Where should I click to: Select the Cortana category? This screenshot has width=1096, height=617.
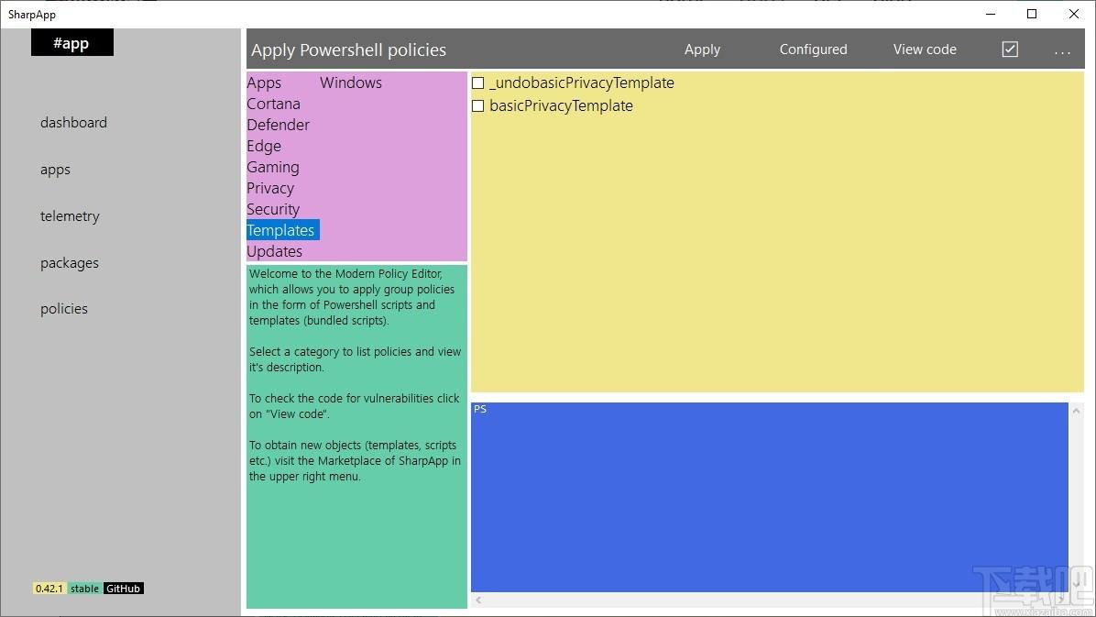click(273, 104)
